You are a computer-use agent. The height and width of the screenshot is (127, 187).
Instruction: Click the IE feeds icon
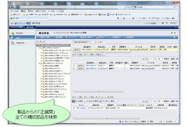124,18
